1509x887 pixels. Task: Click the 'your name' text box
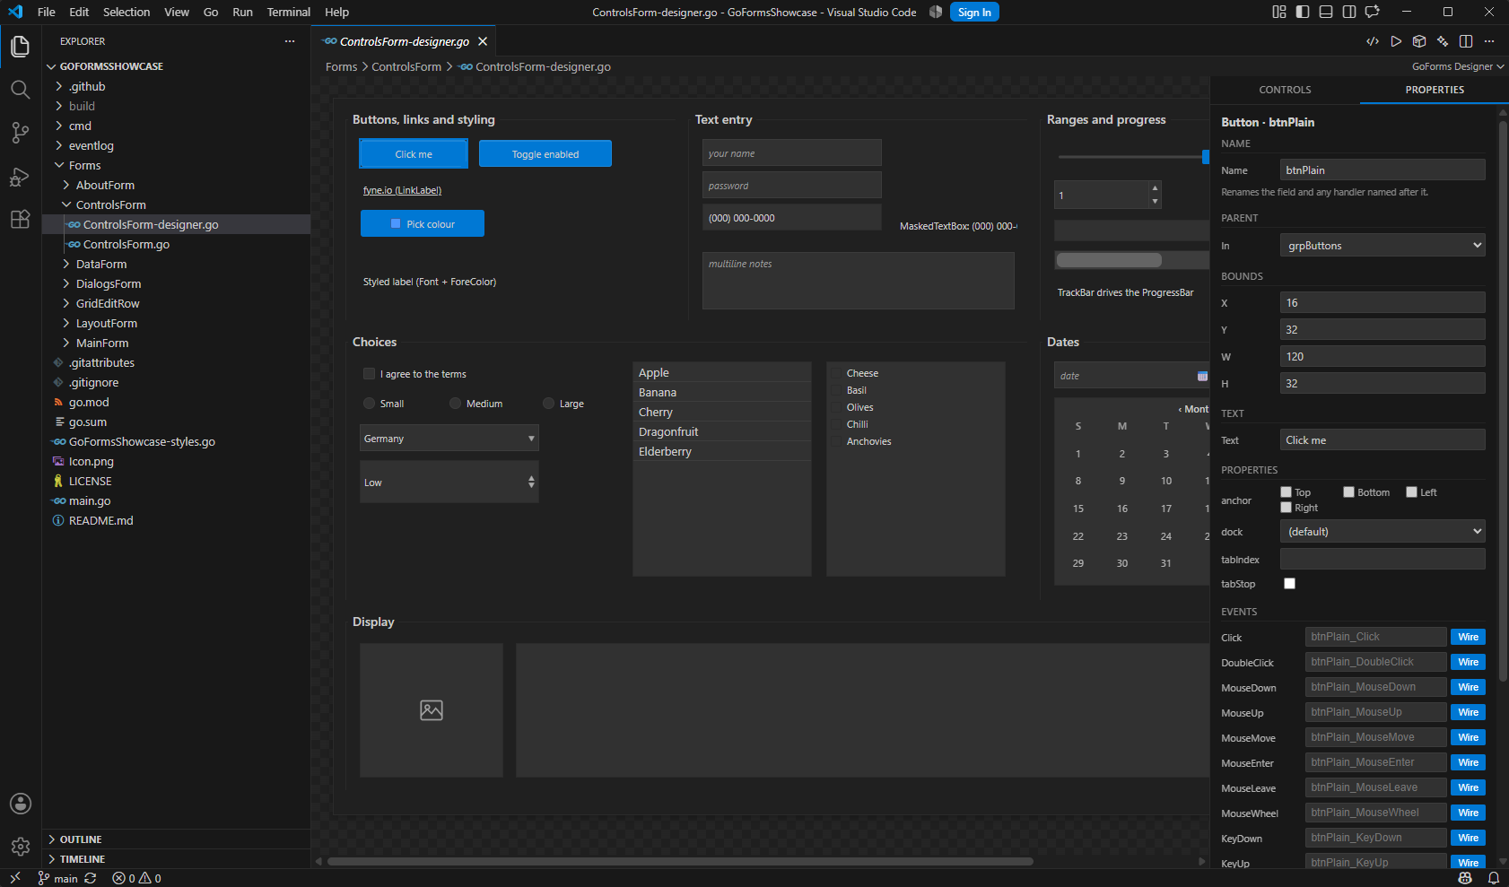(x=792, y=152)
